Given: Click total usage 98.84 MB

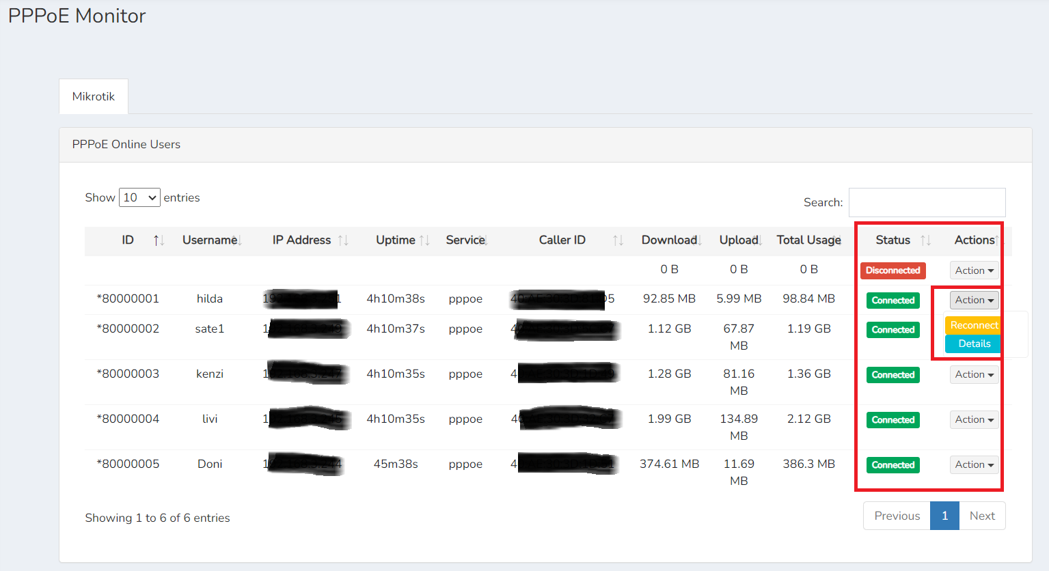Looking at the screenshot, I should click(x=809, y=298).
